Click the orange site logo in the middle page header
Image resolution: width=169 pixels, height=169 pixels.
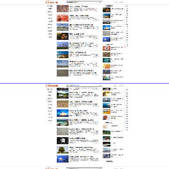pyautogui.click(x=52, y=85)
